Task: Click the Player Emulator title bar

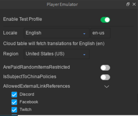Action: coord(62,5)
